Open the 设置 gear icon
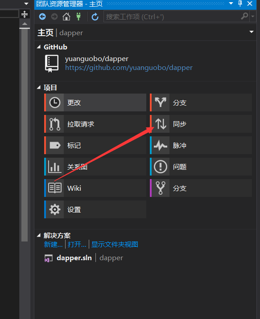Image resolution: width=260 pixels, height=319 pixels. [x=55, y=209]
